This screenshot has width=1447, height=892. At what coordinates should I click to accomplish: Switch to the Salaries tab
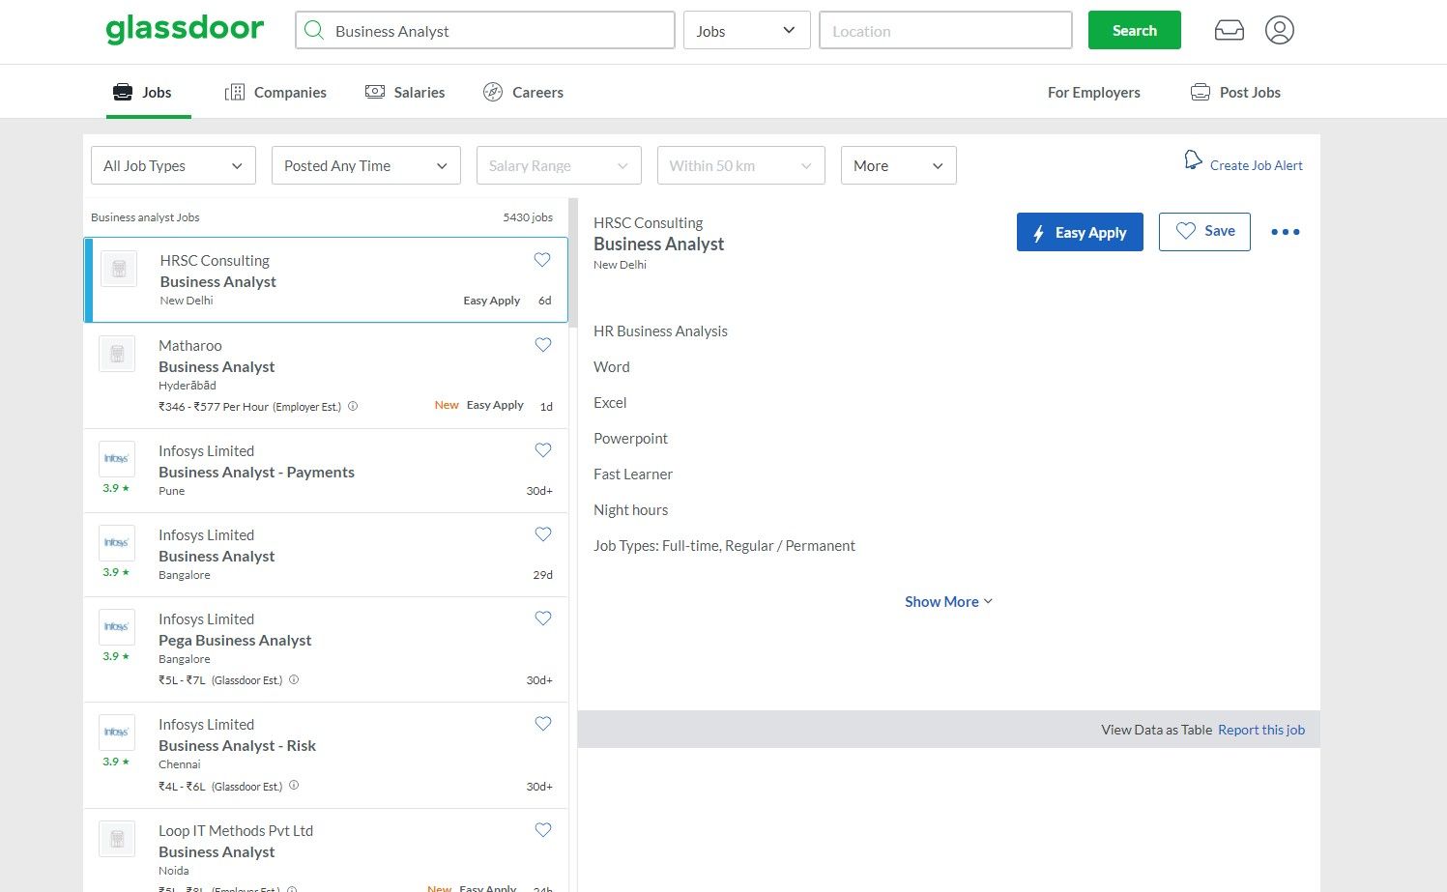[405, 93]
